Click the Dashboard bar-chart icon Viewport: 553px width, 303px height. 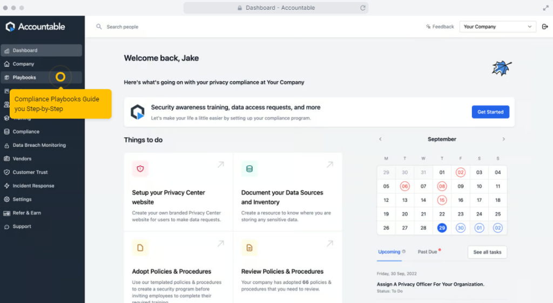[6, 51]
